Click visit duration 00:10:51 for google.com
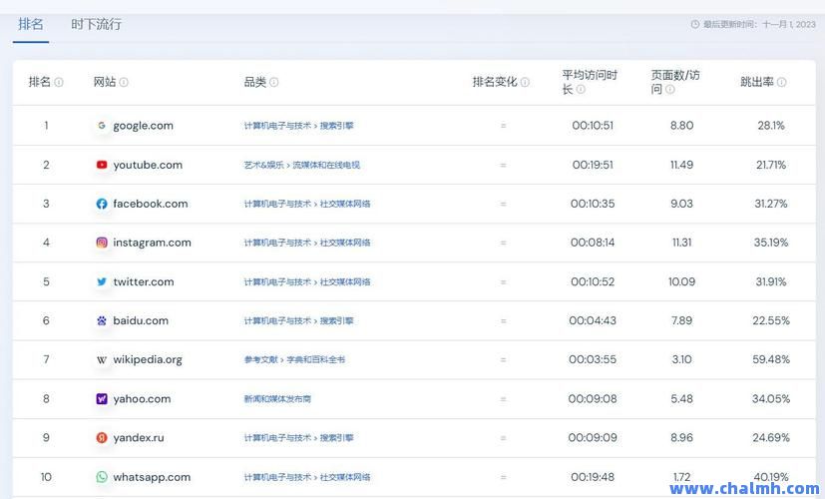Screen dimensions: 825x499 click(x=593, y=126)
